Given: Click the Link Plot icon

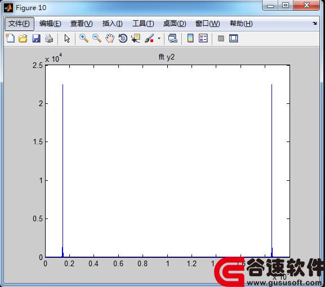Looking at the screenshot, I should point(173,38).
